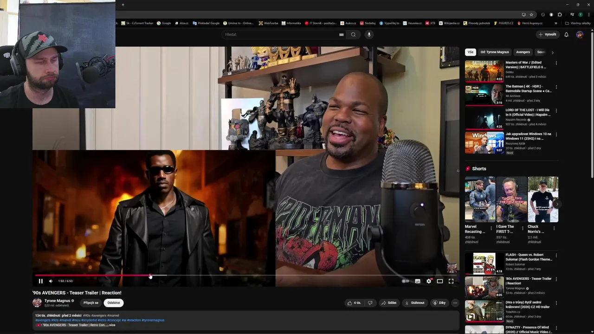
Task: Click the Odebírat subscribe button
Action: 114,303
